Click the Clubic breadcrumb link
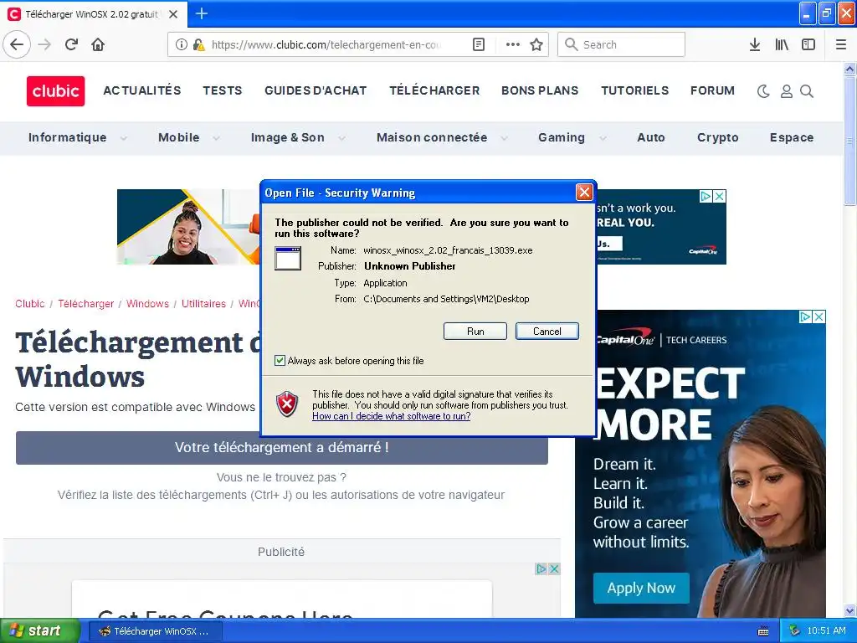 click(30, 303)
